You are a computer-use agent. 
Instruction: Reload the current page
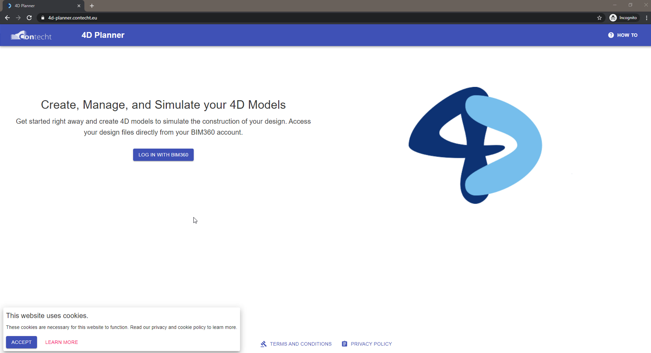point(29,18)
